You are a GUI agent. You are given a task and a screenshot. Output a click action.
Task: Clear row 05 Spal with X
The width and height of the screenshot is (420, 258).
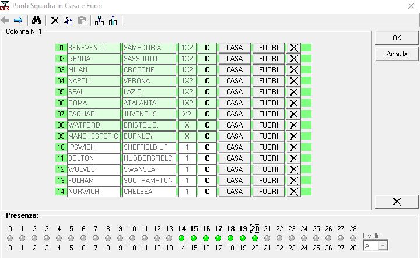293,92
